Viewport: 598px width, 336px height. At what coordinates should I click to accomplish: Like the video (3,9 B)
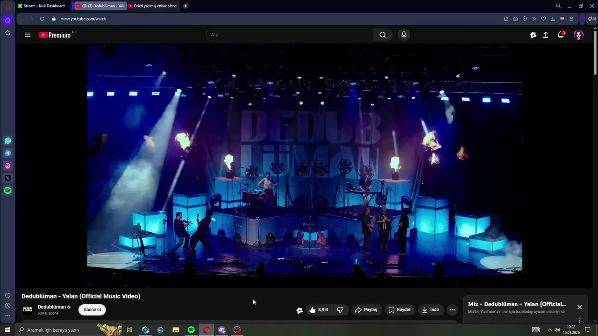coord(319,310)
